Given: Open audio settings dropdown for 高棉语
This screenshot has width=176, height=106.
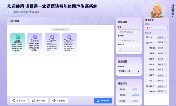Looking at the screenshot, I should [162, 59].
